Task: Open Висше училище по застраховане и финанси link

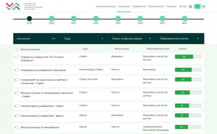Action: pos(47,95)
